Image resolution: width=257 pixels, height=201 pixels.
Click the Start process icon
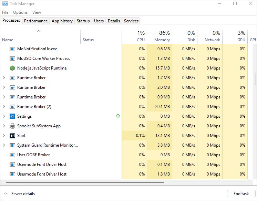(12, 136)
